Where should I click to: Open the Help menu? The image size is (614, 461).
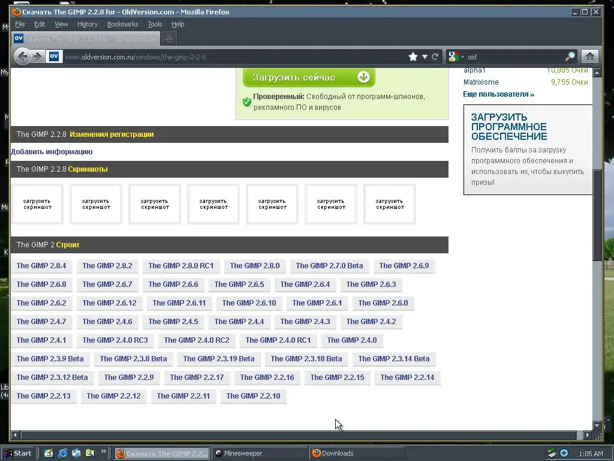177,24
